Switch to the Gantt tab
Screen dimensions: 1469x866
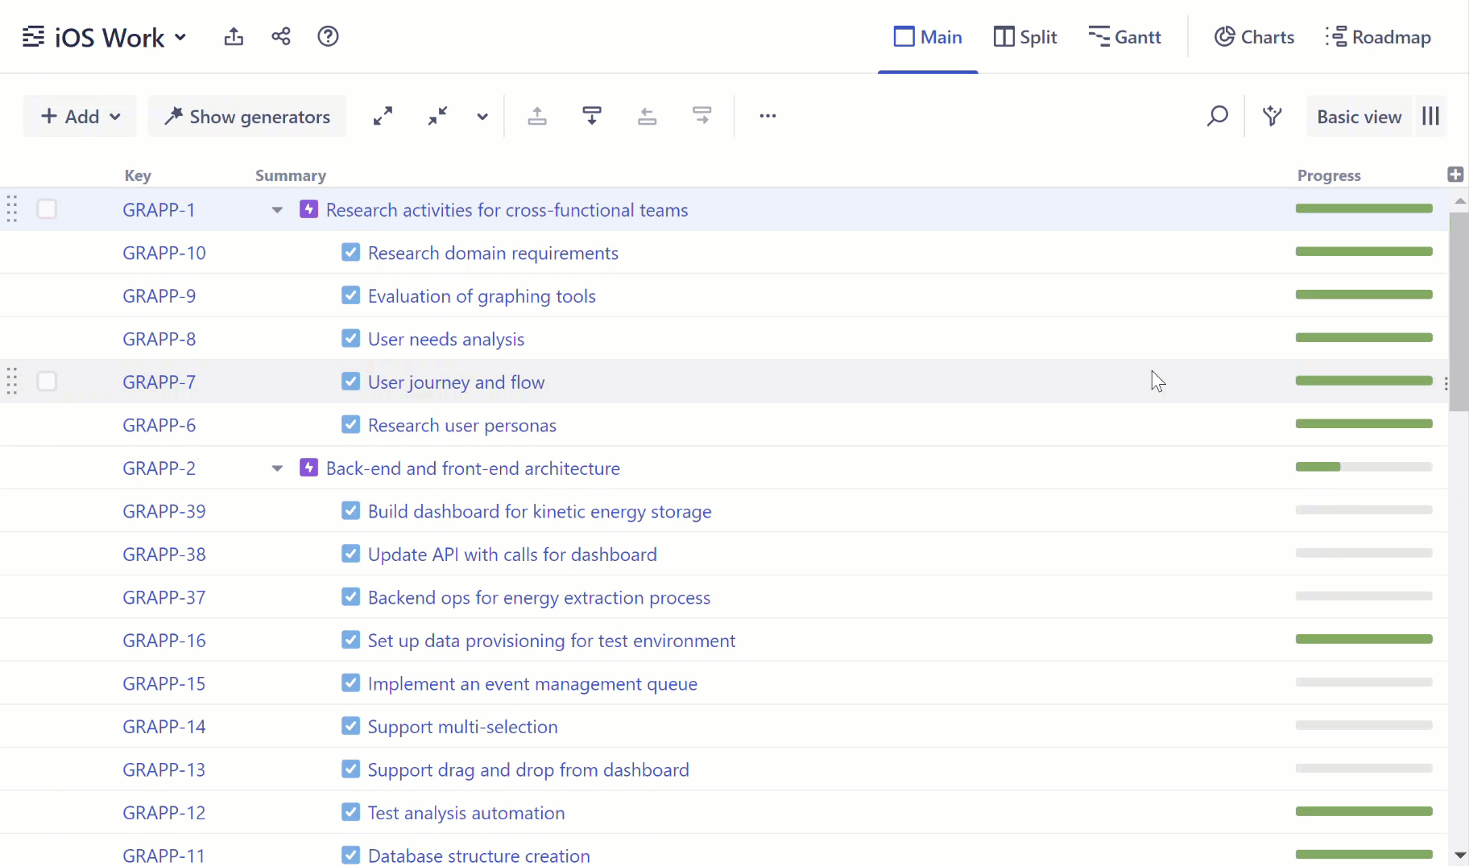click(x=1124, y=37)
